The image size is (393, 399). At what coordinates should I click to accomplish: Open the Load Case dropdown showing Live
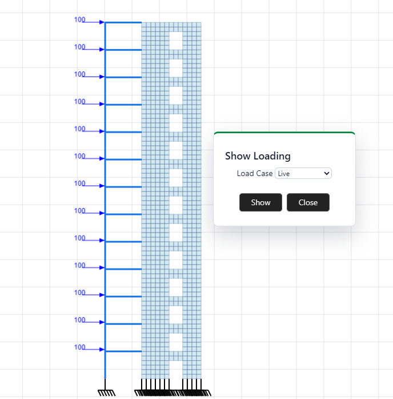click(303, 173)
